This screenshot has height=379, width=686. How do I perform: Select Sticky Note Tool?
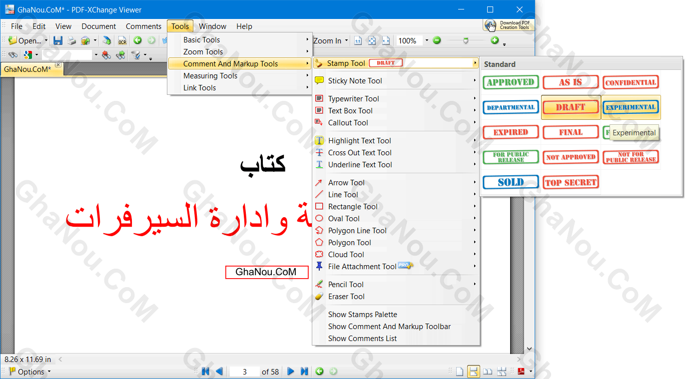396,81
